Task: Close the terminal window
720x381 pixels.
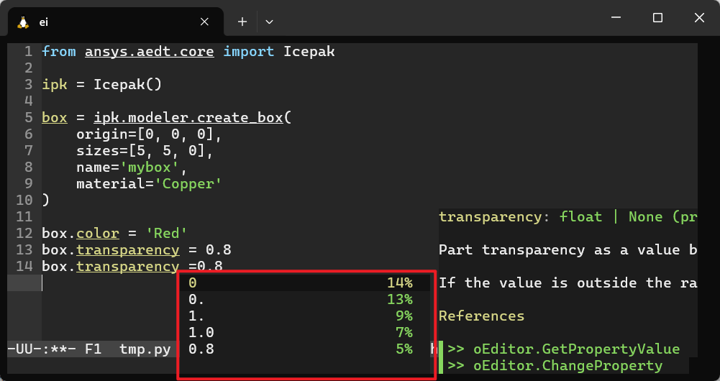Action: [699, 17]
